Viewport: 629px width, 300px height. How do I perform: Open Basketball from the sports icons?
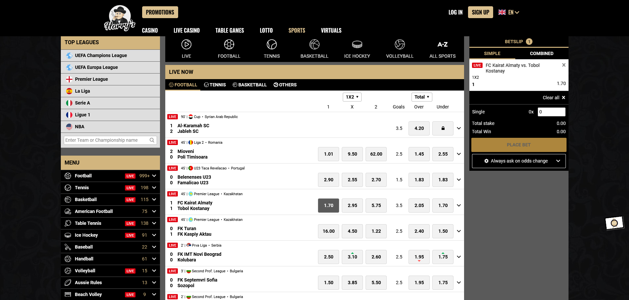[314, 45]
